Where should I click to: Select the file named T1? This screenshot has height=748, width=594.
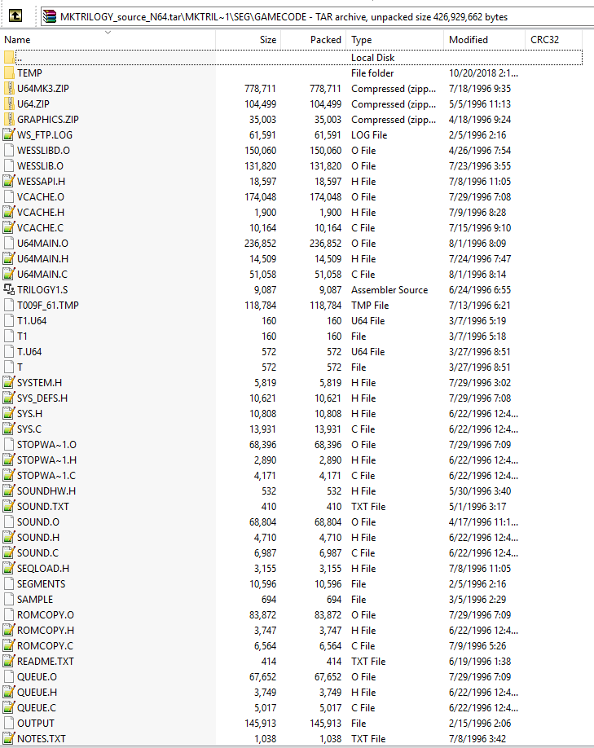click(22, 337)
